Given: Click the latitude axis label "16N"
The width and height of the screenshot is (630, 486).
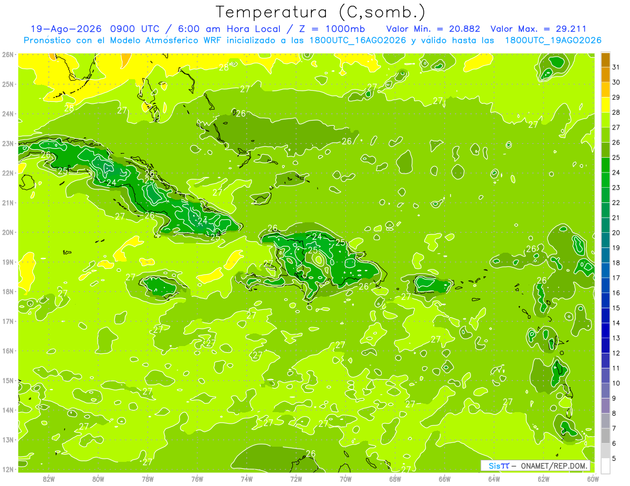Looking at the screenshot, I should point(8,351).
